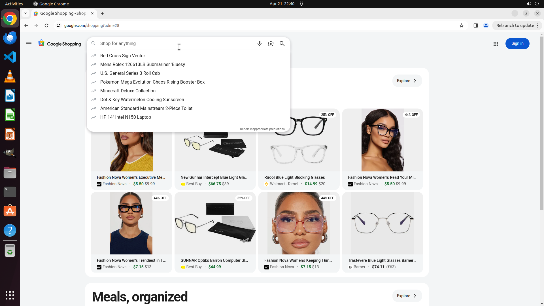Screen dimensions: 544x306
Task: Open the hamburger main menu
Action: [x=29, y=44]
